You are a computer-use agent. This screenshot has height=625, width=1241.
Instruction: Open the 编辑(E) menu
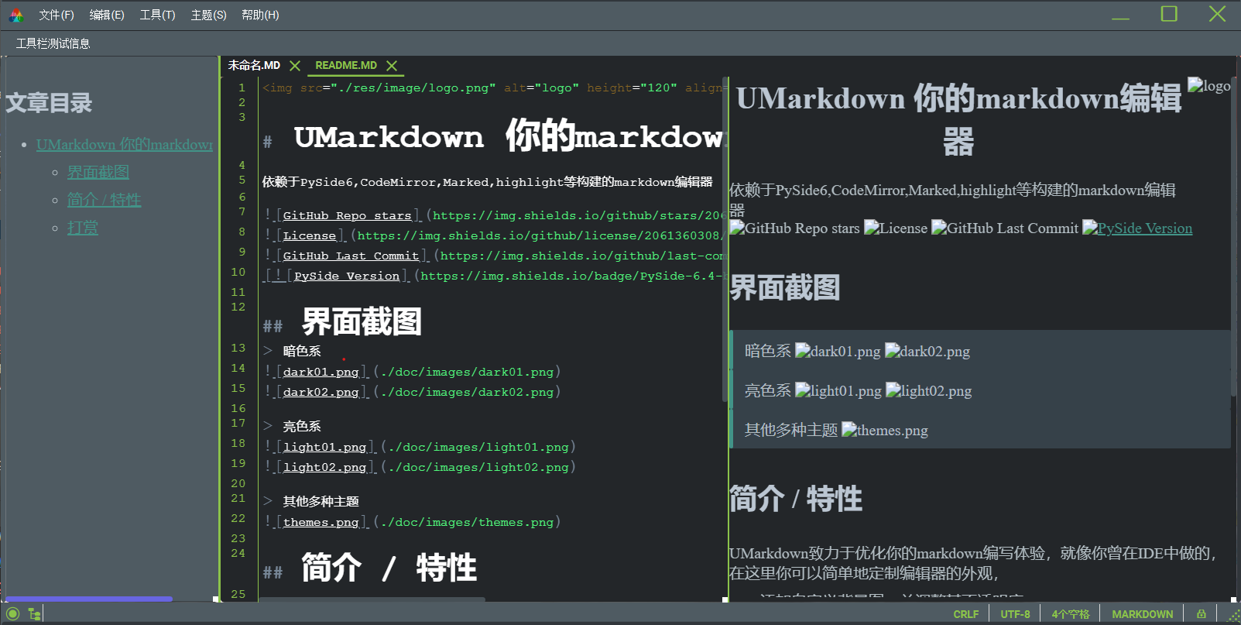tap(107, 15)
